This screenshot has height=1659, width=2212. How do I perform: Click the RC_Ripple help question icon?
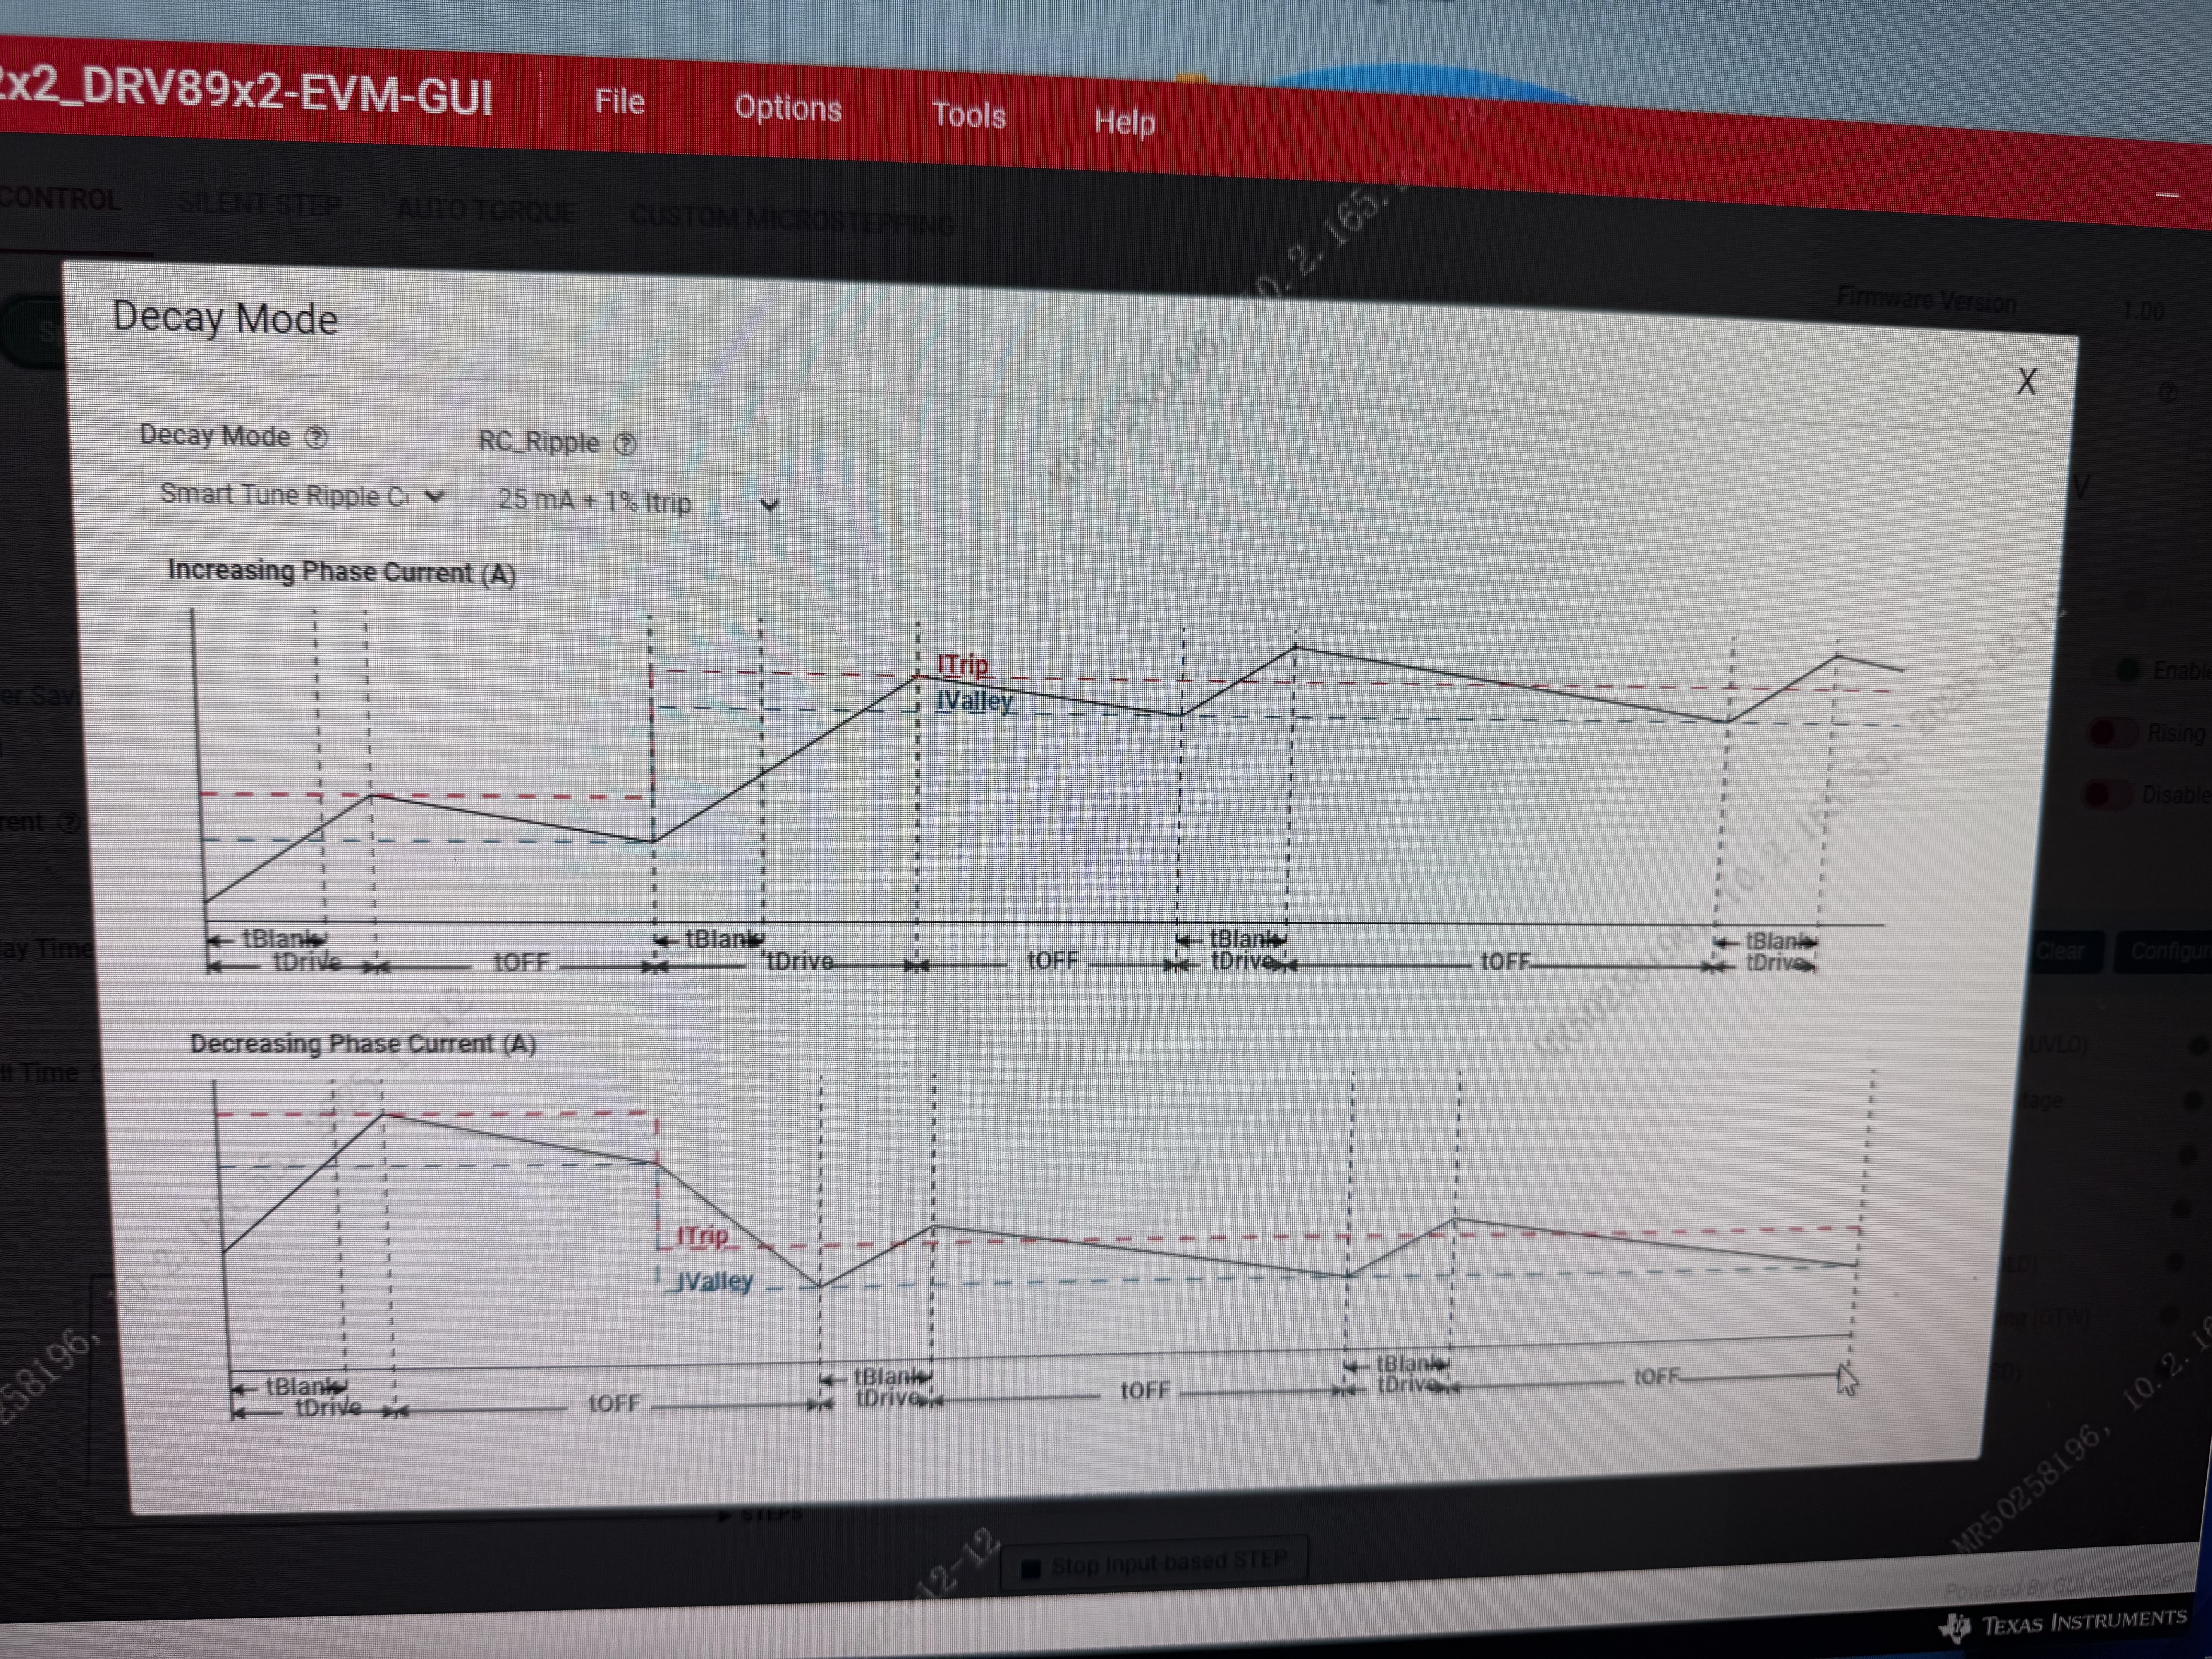coord(625,444)
